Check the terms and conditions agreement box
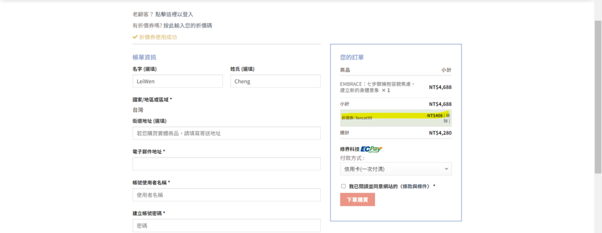602x233 pixels. coord(343,186)
